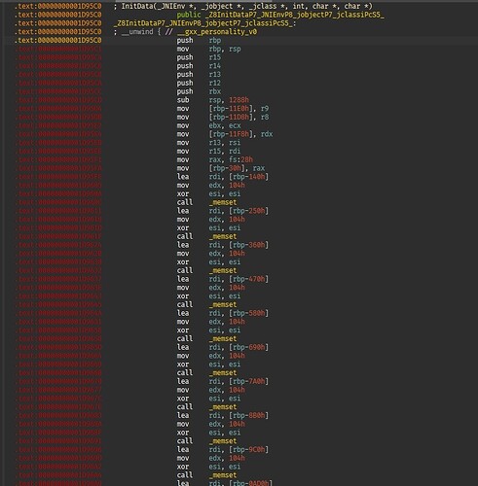Select 'lea rdi, [rbp-9C0h]' line
This screenshot has height=486, width=478.
tap(223, 450)
